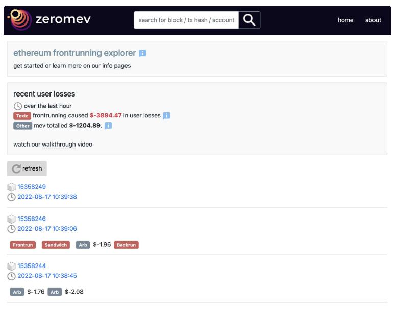The height and width of the screenshot is (313, 399).
Task: Open the home menu item
Action: pyautogui.click(x=345, y=20)
